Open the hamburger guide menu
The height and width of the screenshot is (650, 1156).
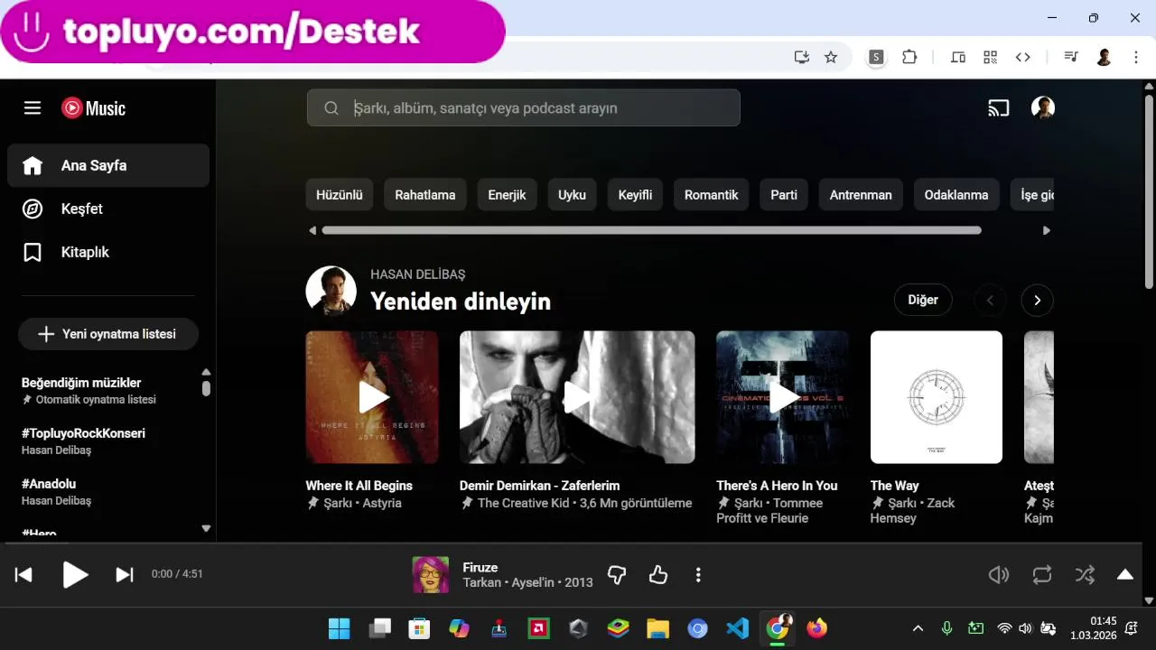(x=33, y=108)
